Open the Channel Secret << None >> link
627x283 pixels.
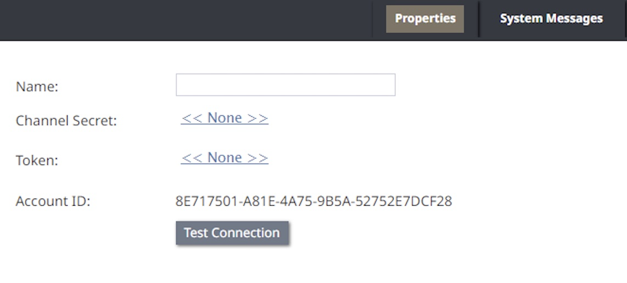click(x=225, y=118)
